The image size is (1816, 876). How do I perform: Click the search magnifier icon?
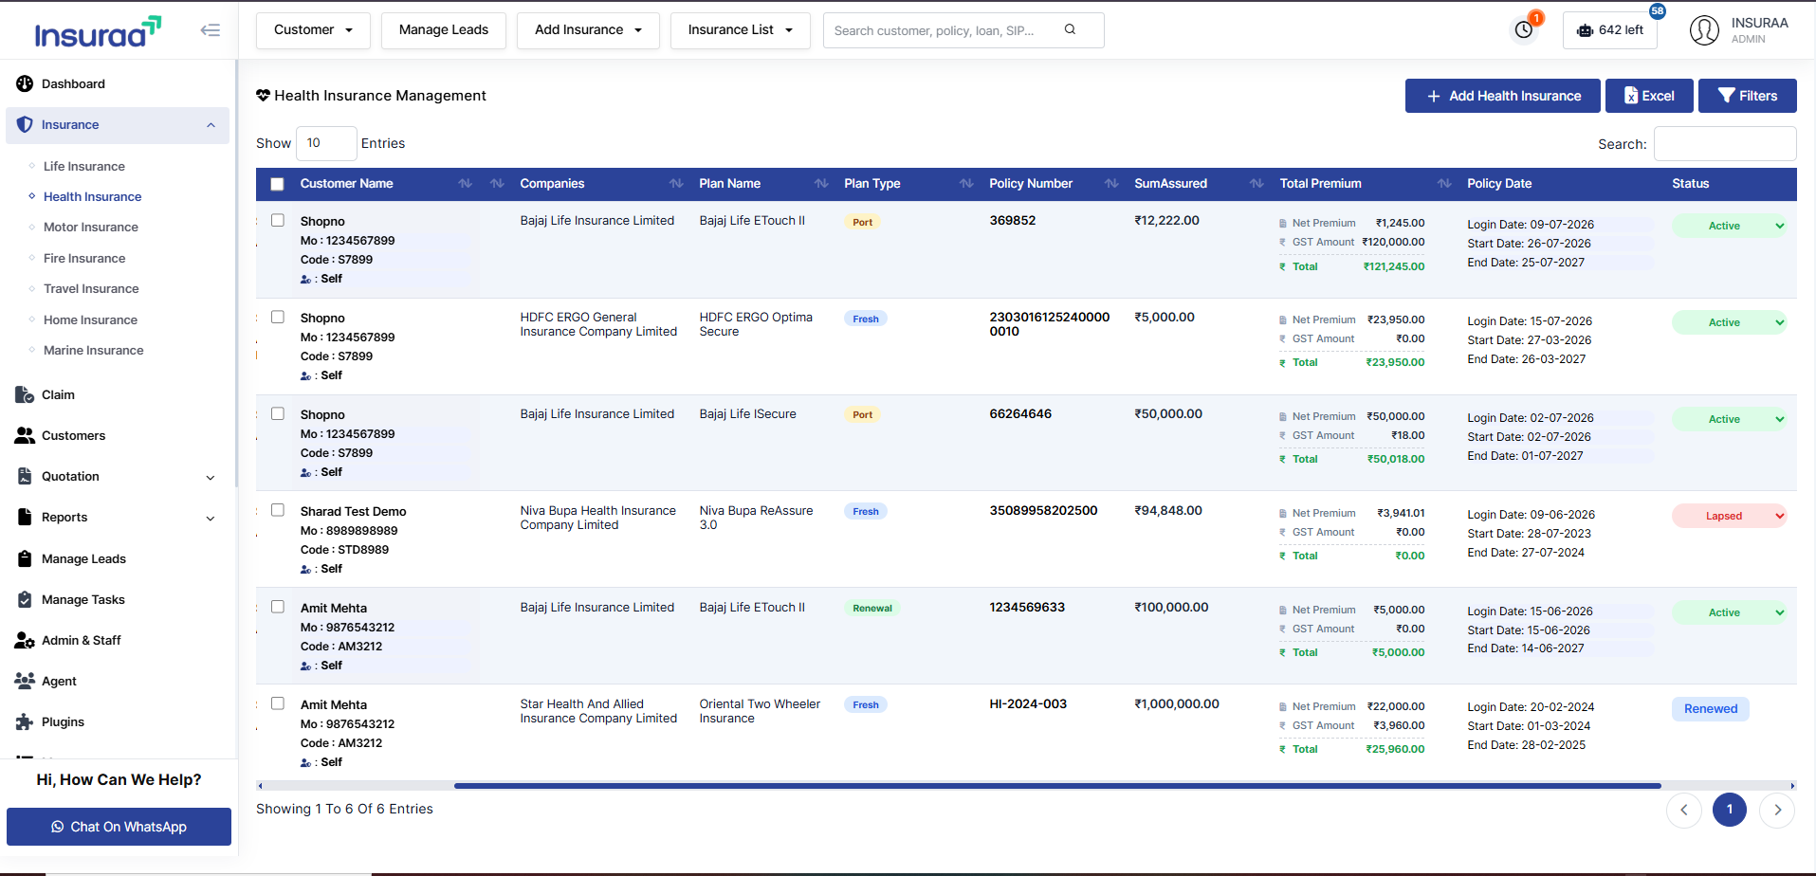pyautogui.click(x=1070, y=29)
